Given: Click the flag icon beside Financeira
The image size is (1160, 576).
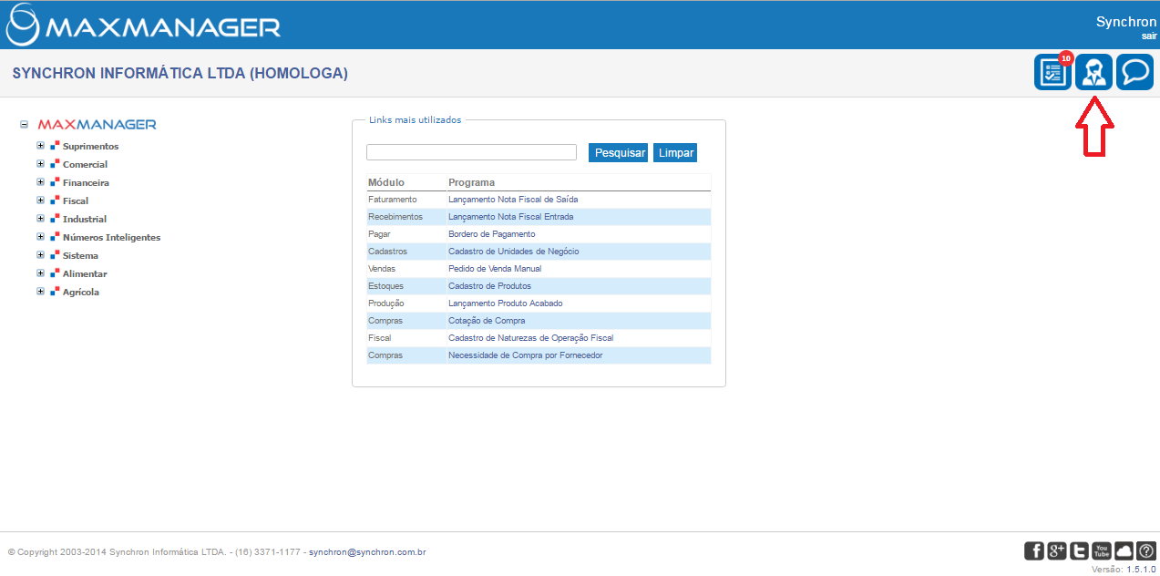Looking at the screenshot, I should (x=55, y=182).
